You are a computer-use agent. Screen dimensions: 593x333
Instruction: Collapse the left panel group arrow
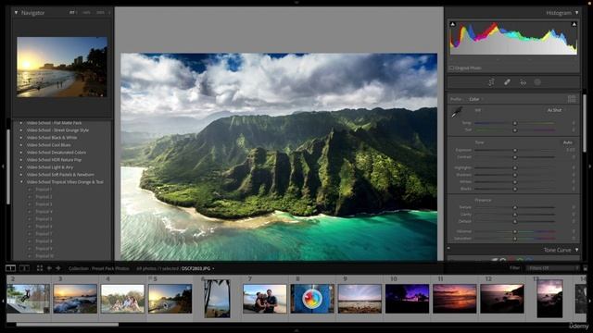click(x=3, y=166)
